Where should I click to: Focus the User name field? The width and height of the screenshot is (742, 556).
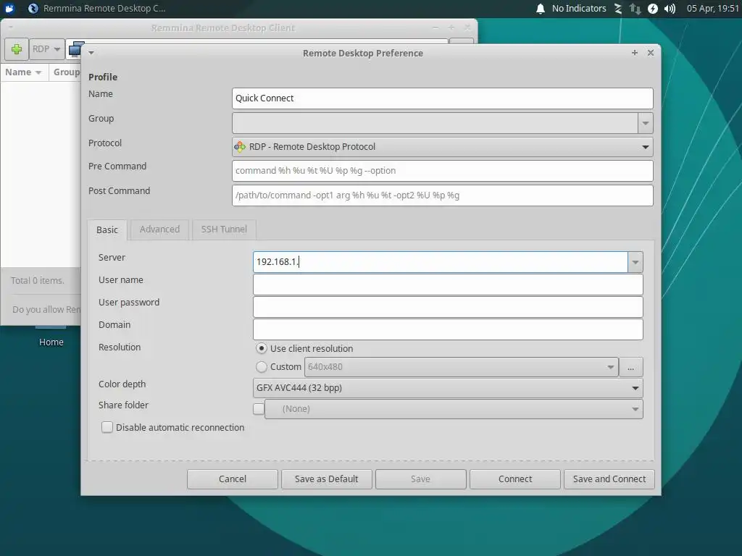(448, 285)
